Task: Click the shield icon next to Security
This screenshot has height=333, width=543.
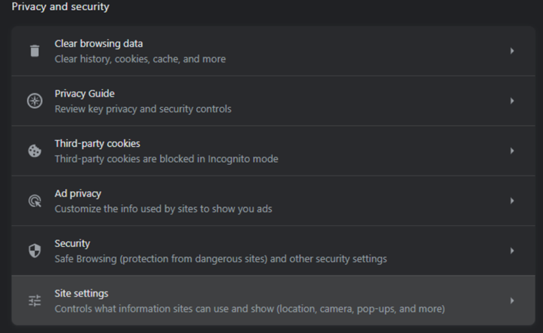Action: pyautogui.click(x=35, y=251)
